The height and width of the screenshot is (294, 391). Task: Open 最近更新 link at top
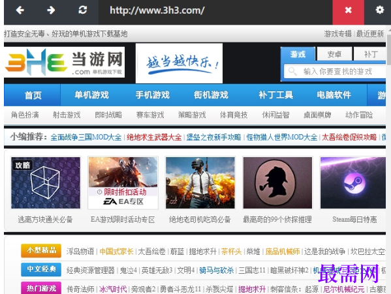(370, 33)
